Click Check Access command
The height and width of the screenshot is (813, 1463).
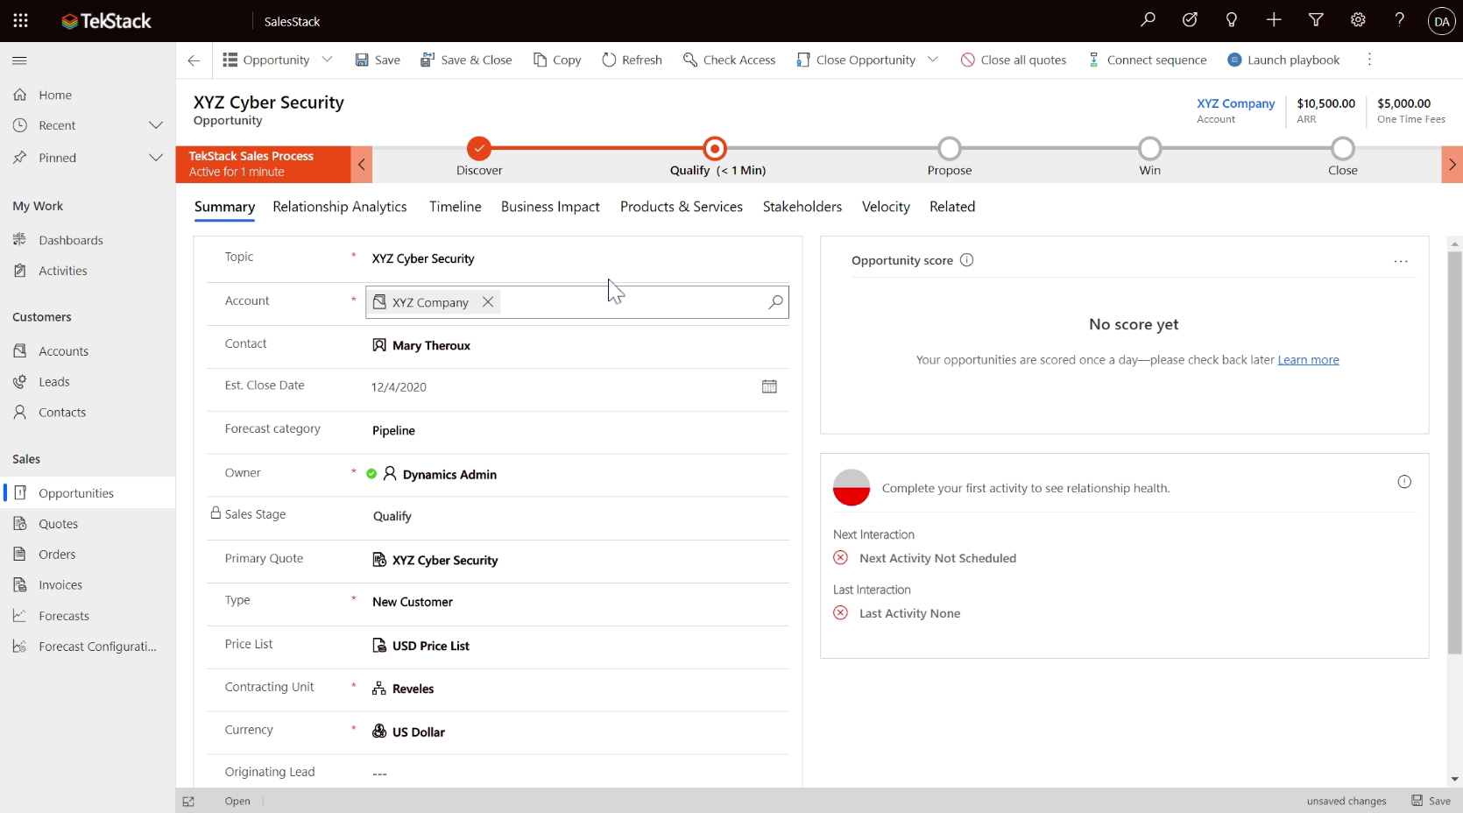729,60
